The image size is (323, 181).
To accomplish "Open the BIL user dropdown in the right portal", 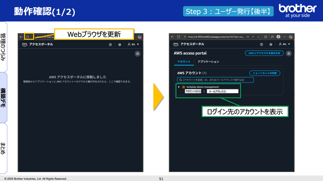I will (x=284, y=45).
